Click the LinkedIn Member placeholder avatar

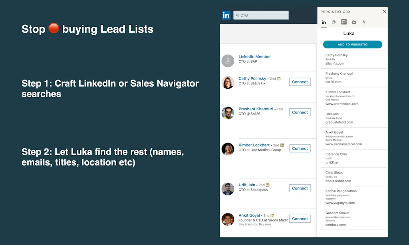(228, 61)
